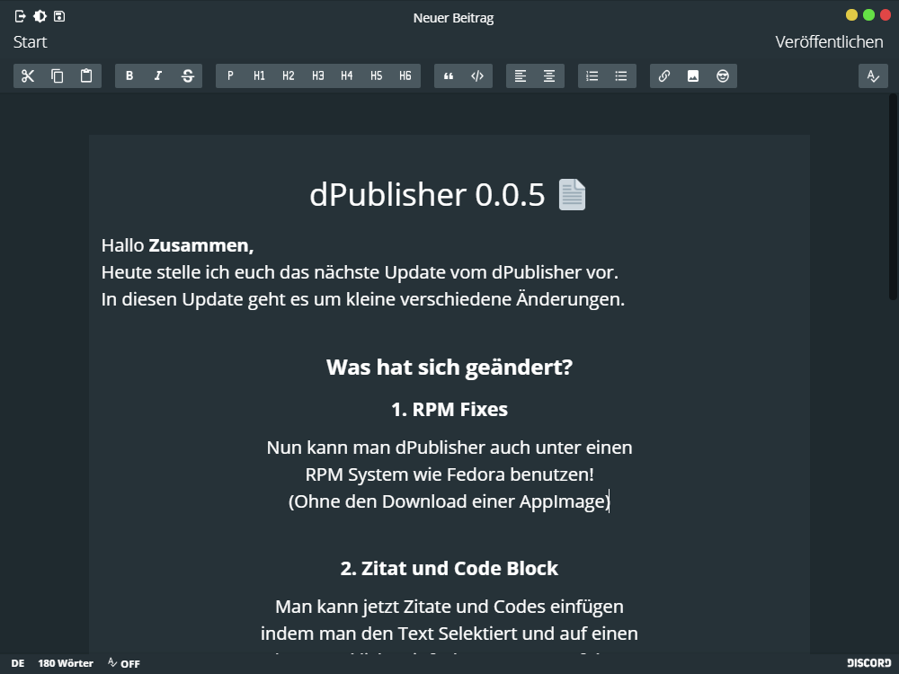
Task: Toggle the theme brightness icon
Action: pos(40,16)
